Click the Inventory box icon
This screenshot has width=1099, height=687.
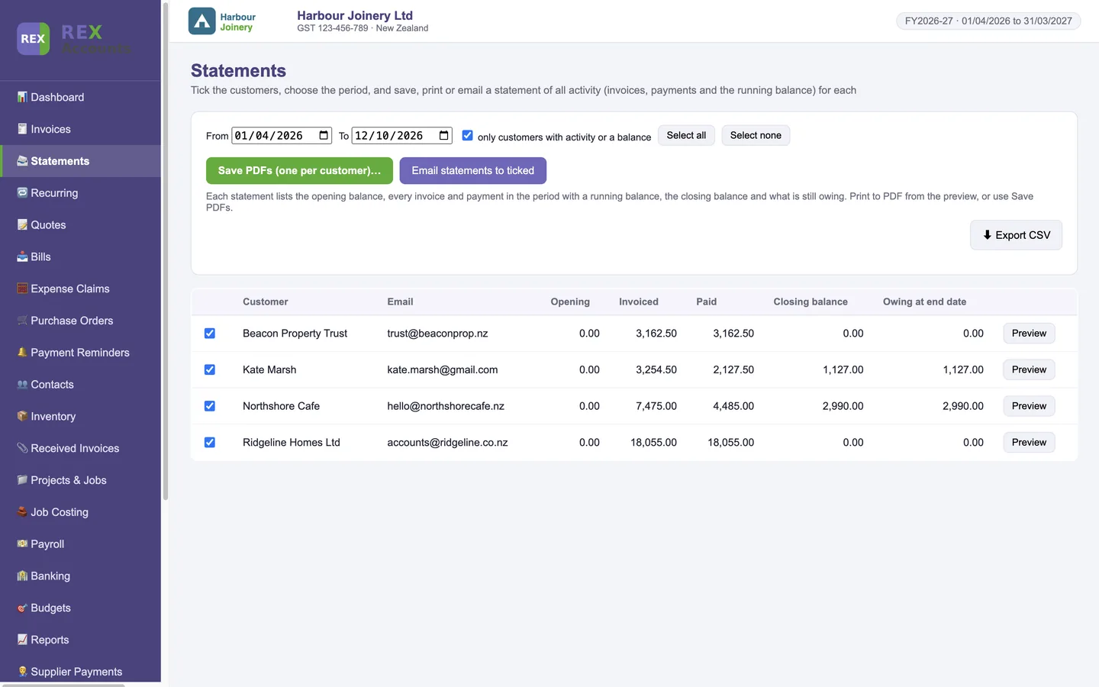click(22, 417)
